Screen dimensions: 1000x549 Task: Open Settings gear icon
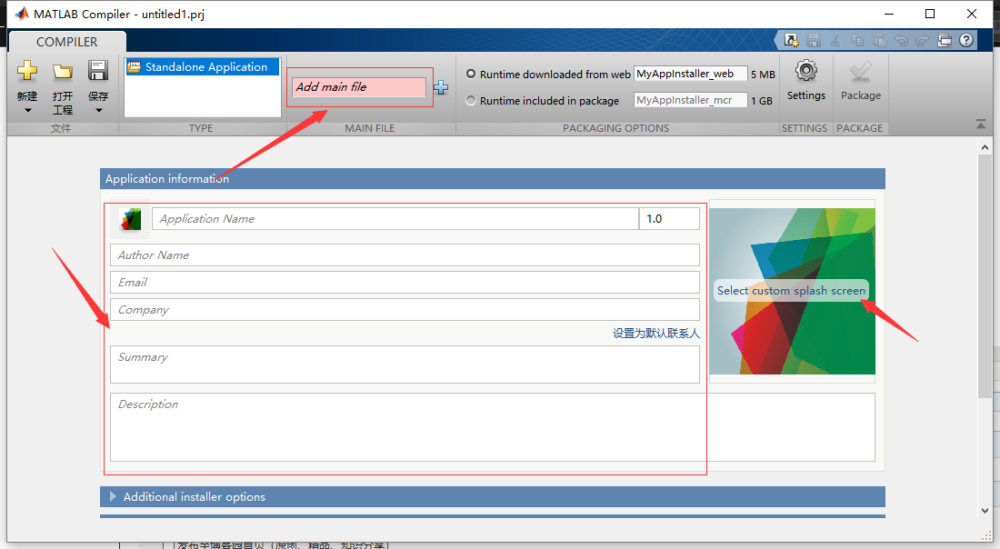[x=806, y=71]
